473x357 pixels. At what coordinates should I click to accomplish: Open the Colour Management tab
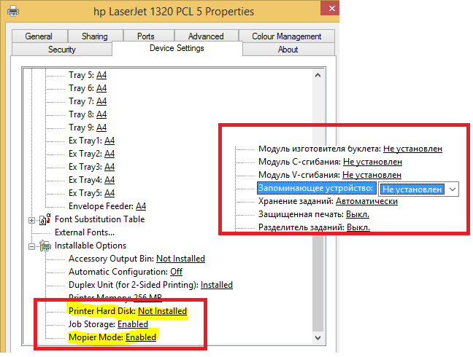pyautogui.click(x=287, y=36)
